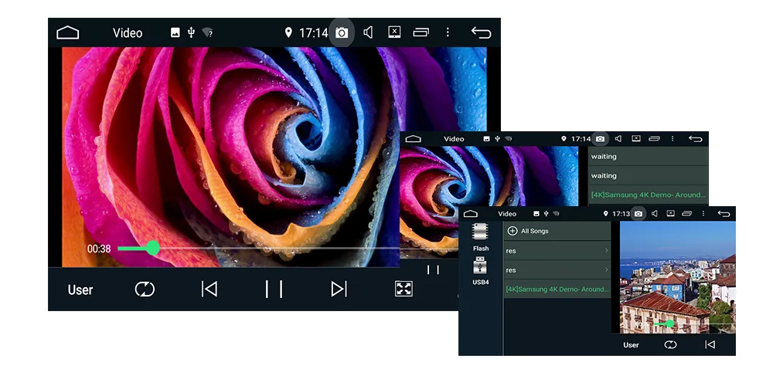The image size is (773, 386).
Task: Play Samsung 4K Demo file in bottom list
Action: coord(557,289)
